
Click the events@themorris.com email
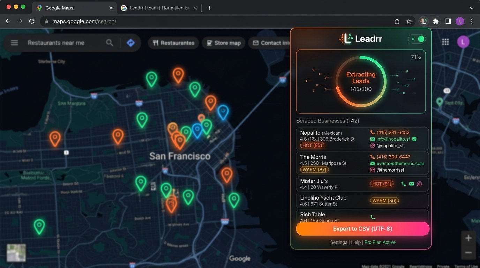coord(400,163)
